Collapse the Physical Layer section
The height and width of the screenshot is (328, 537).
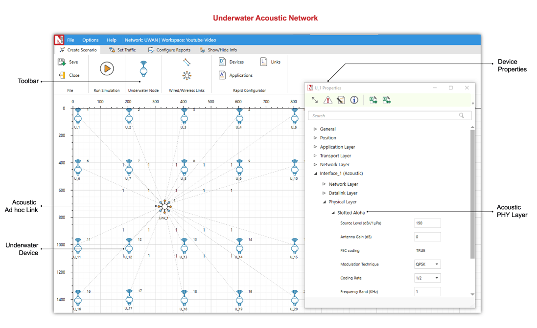324,202
